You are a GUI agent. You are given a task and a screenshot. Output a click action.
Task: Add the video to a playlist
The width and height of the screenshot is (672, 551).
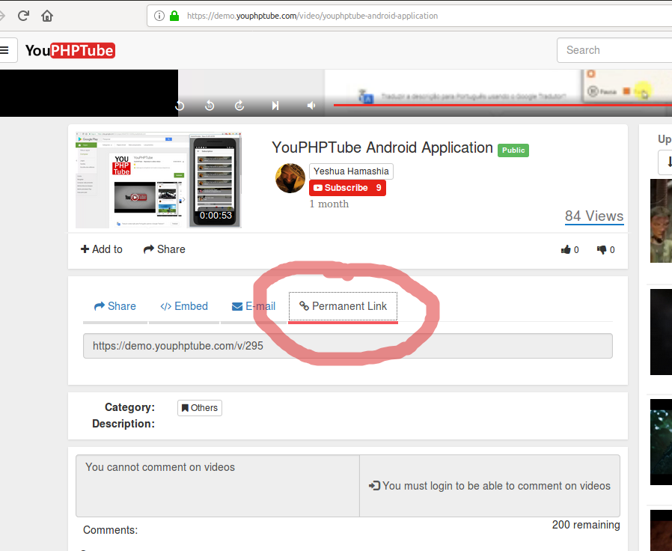[102, 249]
